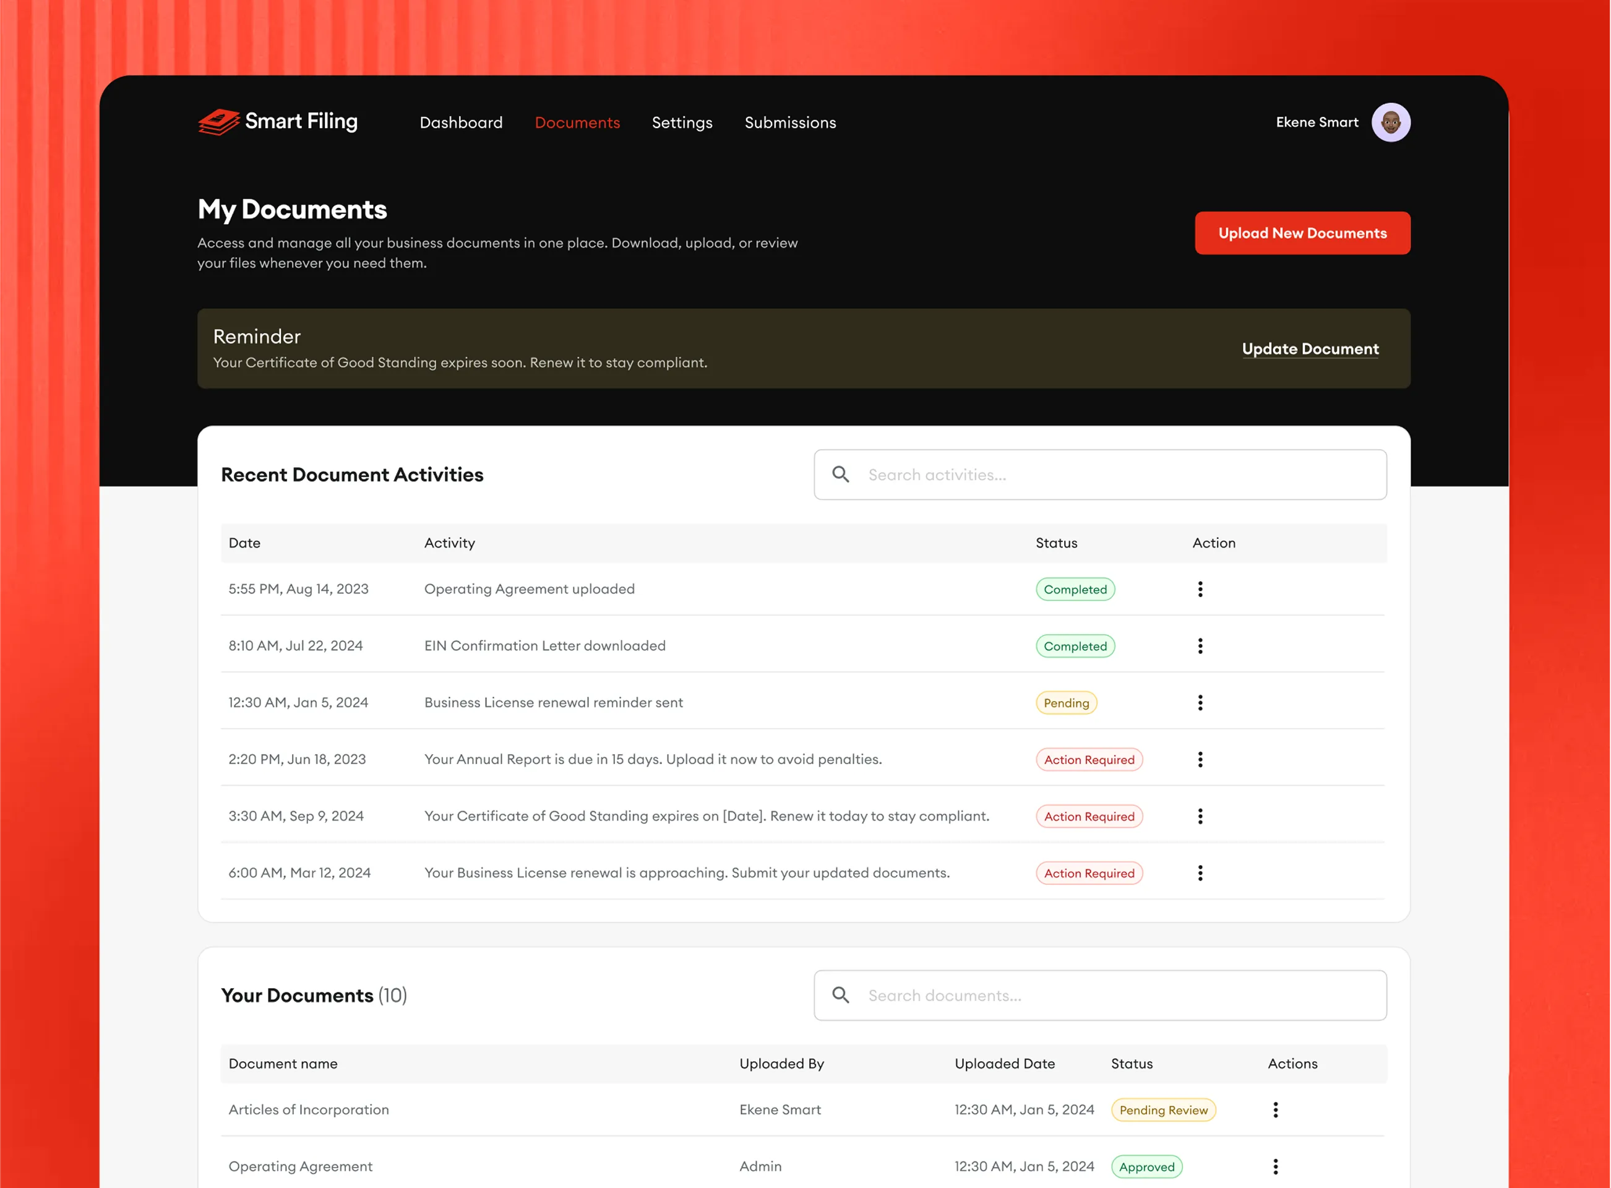
Task: Go to the Dashboard nav item
Action: point(461,123)
